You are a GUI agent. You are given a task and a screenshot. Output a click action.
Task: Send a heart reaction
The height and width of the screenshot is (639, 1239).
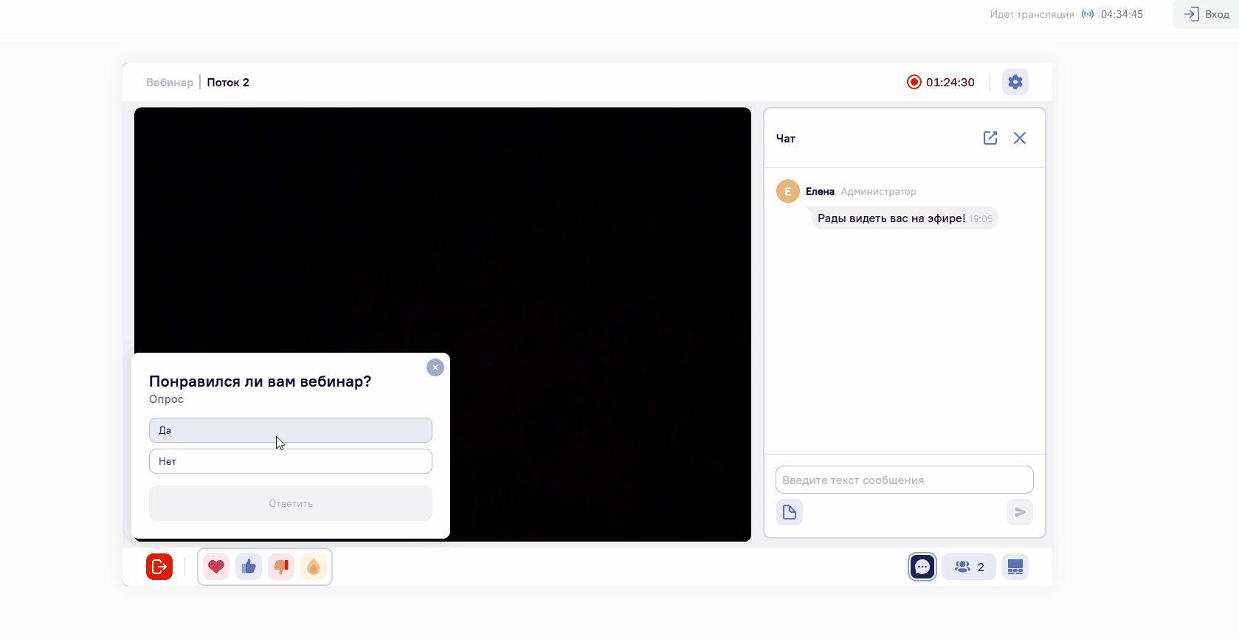click(216, 567)
